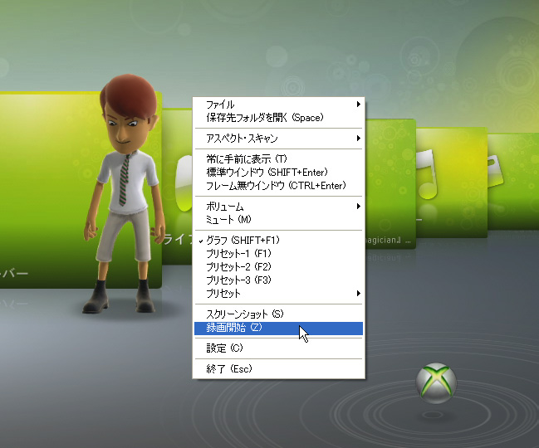Image resolution: width=539 pixels, height=448 pixels.
Task: Quit with 終了 (Esc)
Action: pos(278,368)
